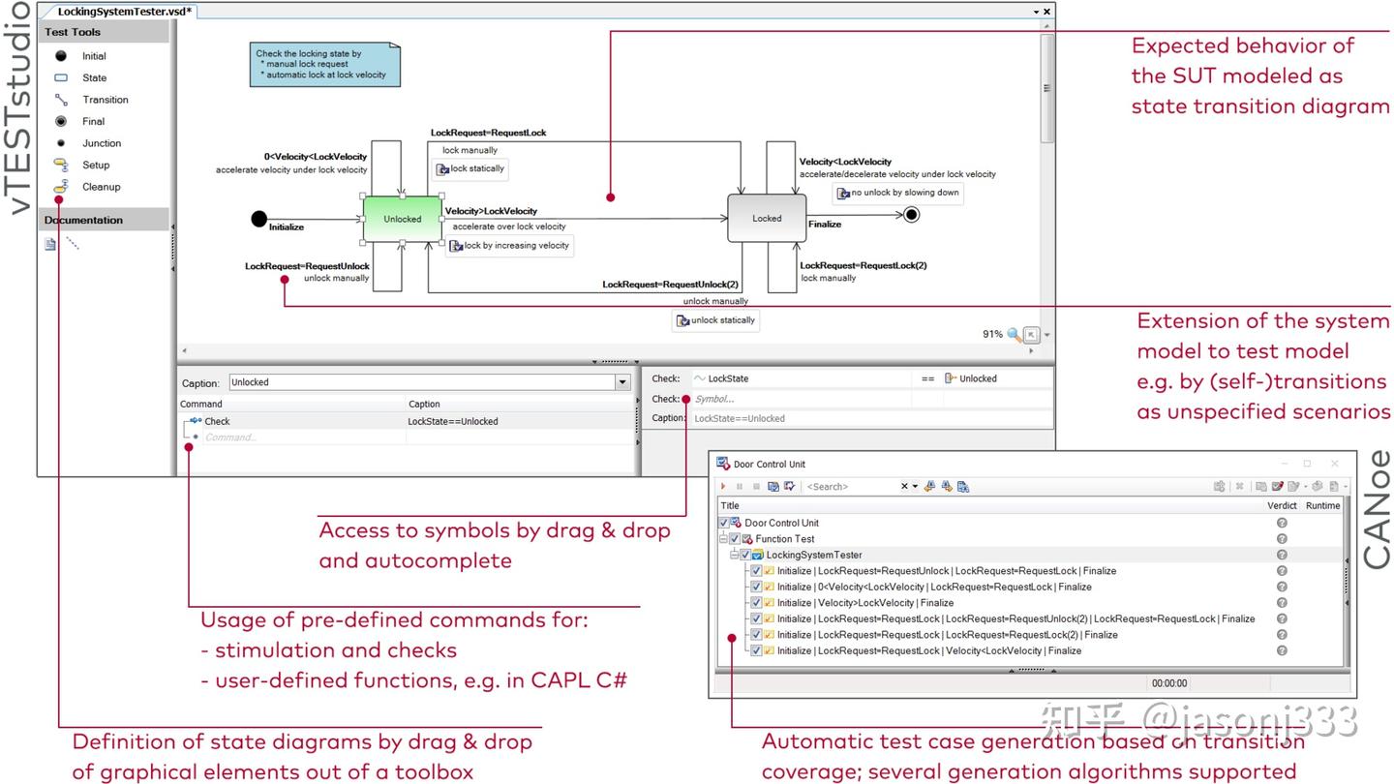Click the stop icon in Door Control Unit toolbar
1394x784 pixels.
click(756, 487)
